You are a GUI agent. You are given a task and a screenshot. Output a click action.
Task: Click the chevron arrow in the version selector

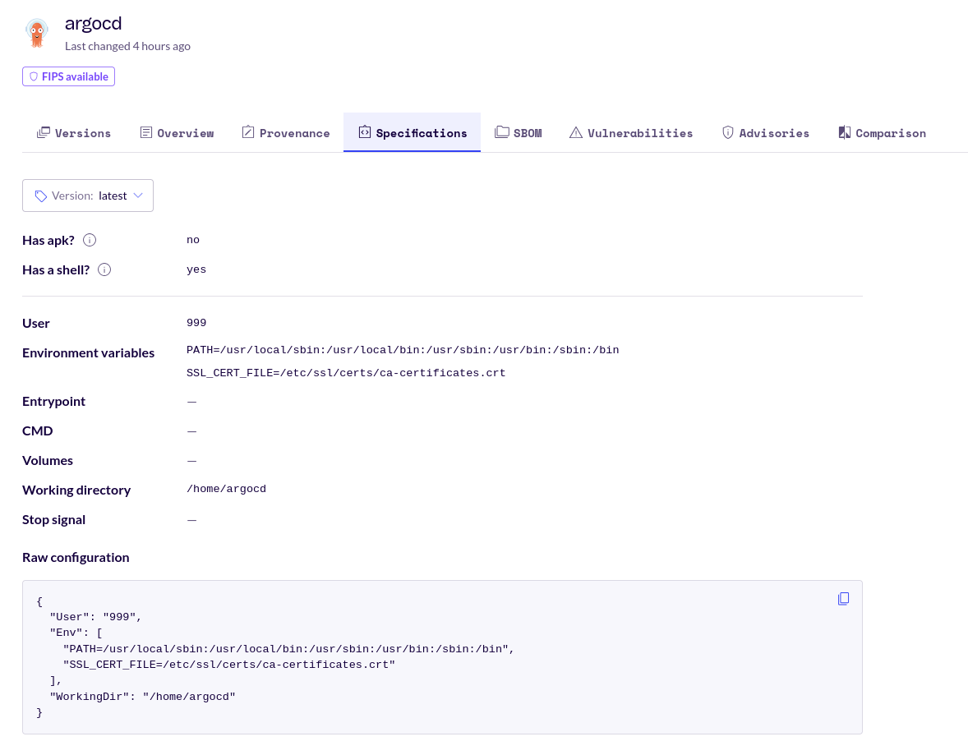click(140, 196)
